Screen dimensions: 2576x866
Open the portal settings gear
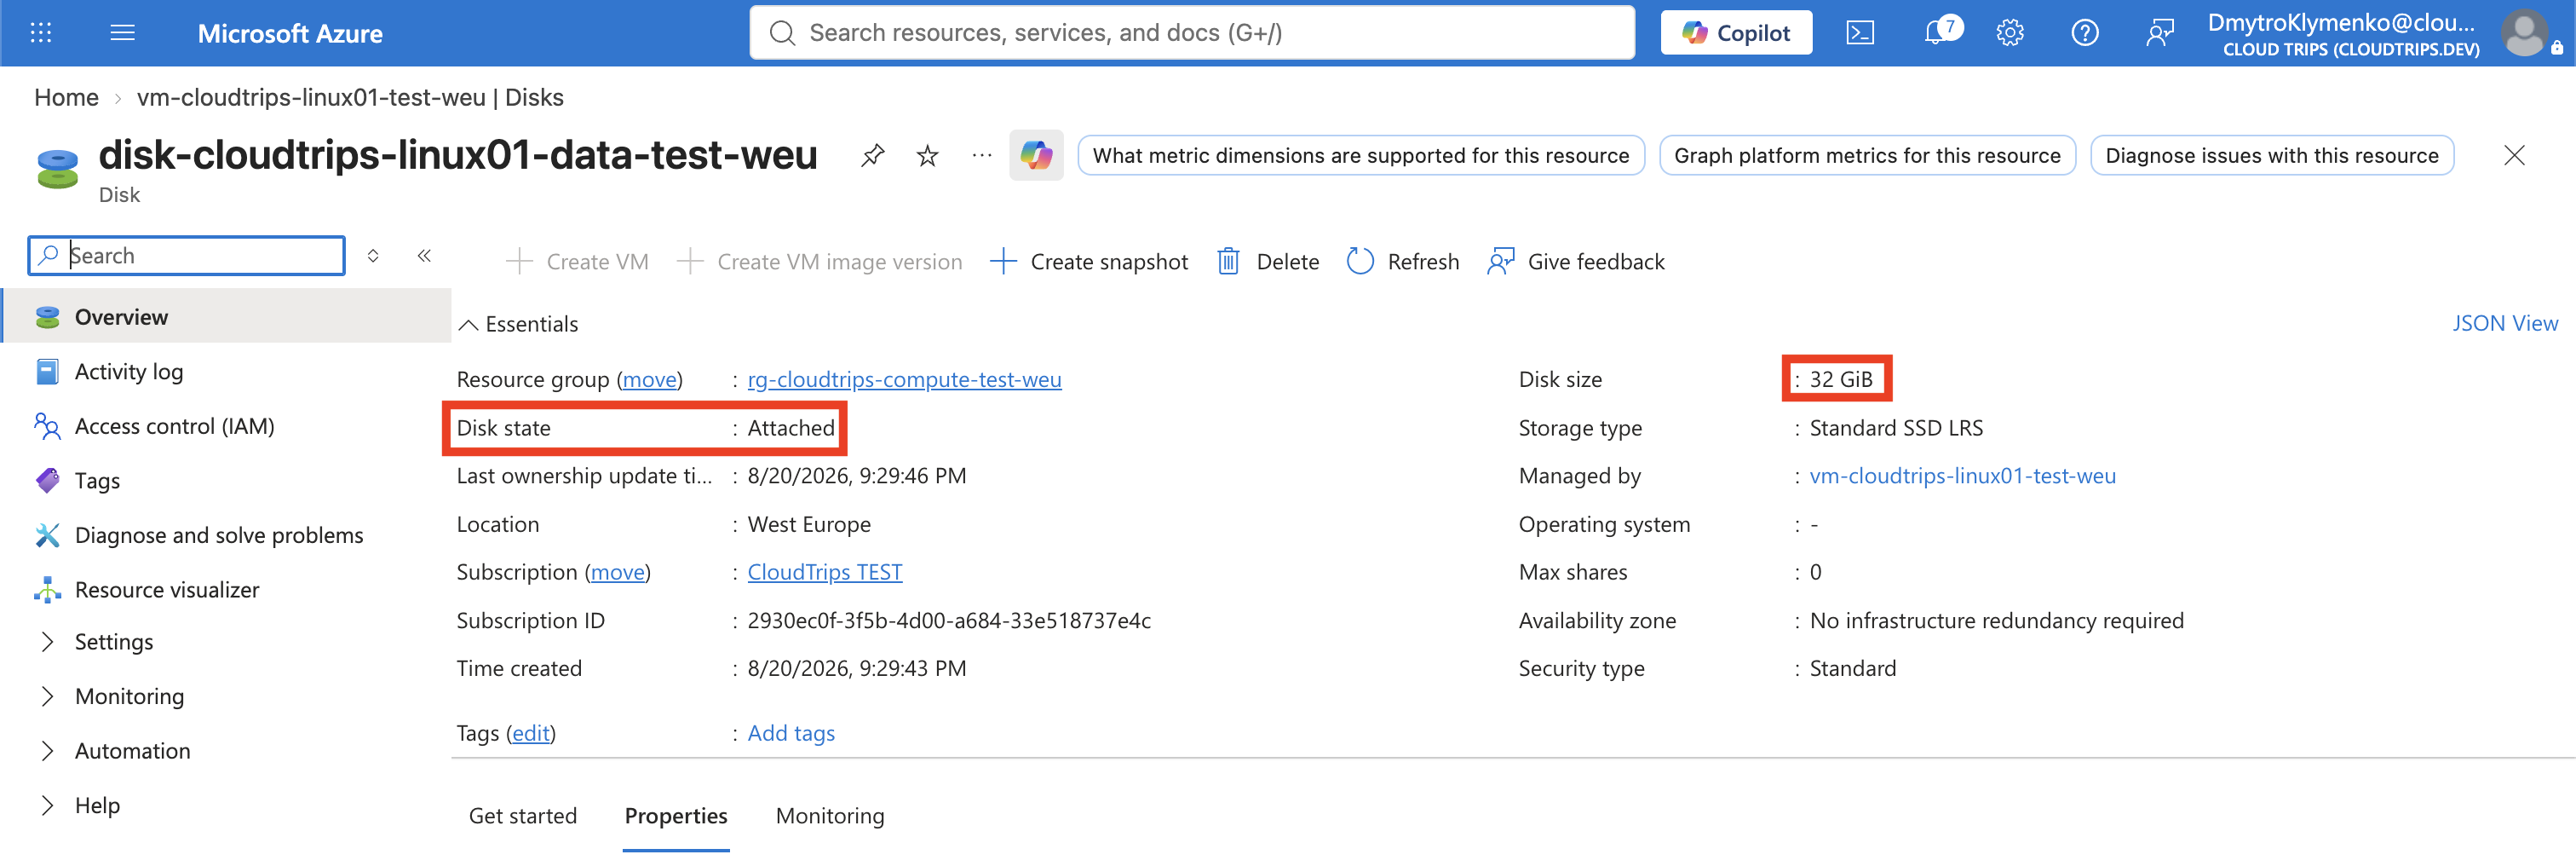pos(2010,33)
